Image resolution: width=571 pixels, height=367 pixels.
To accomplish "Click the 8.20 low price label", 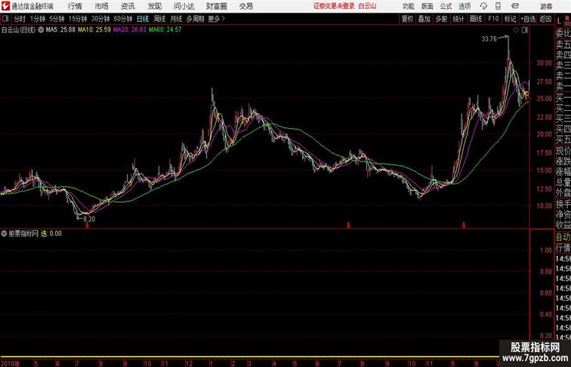I will point(89,219).
